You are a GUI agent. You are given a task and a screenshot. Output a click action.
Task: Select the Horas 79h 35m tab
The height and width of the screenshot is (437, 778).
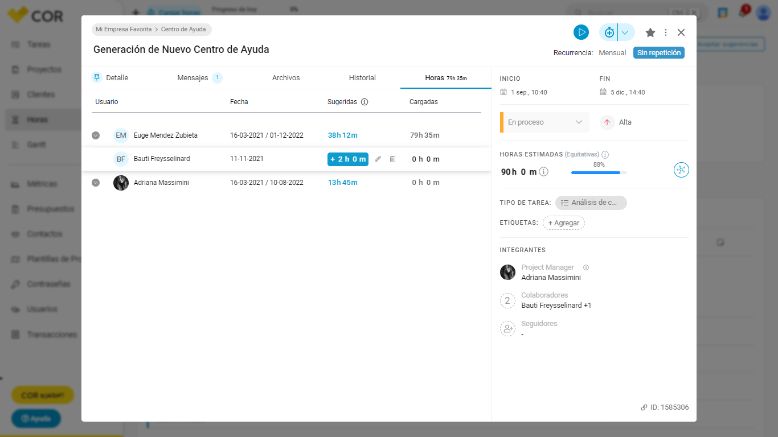(x=446, y=78)
